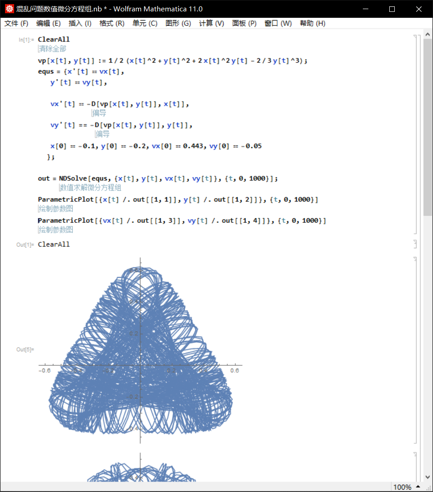This screenshot has width=433, height=492.
Task: Click the scroll up arrow of notebook
Action: click(428, 35)
